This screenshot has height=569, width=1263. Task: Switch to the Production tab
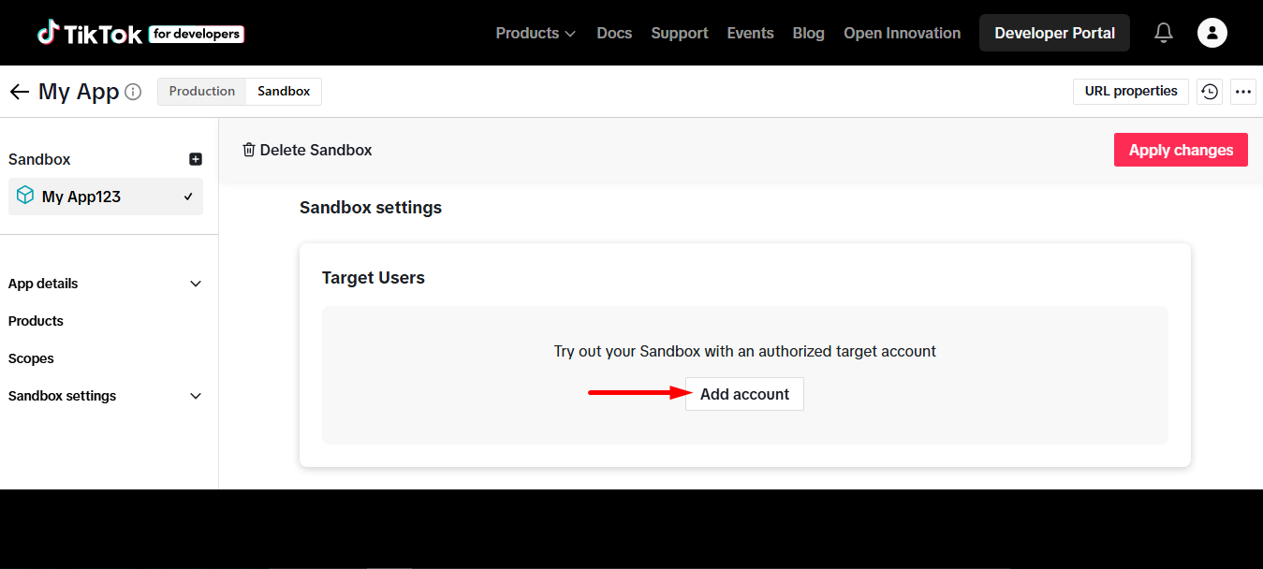201,91
